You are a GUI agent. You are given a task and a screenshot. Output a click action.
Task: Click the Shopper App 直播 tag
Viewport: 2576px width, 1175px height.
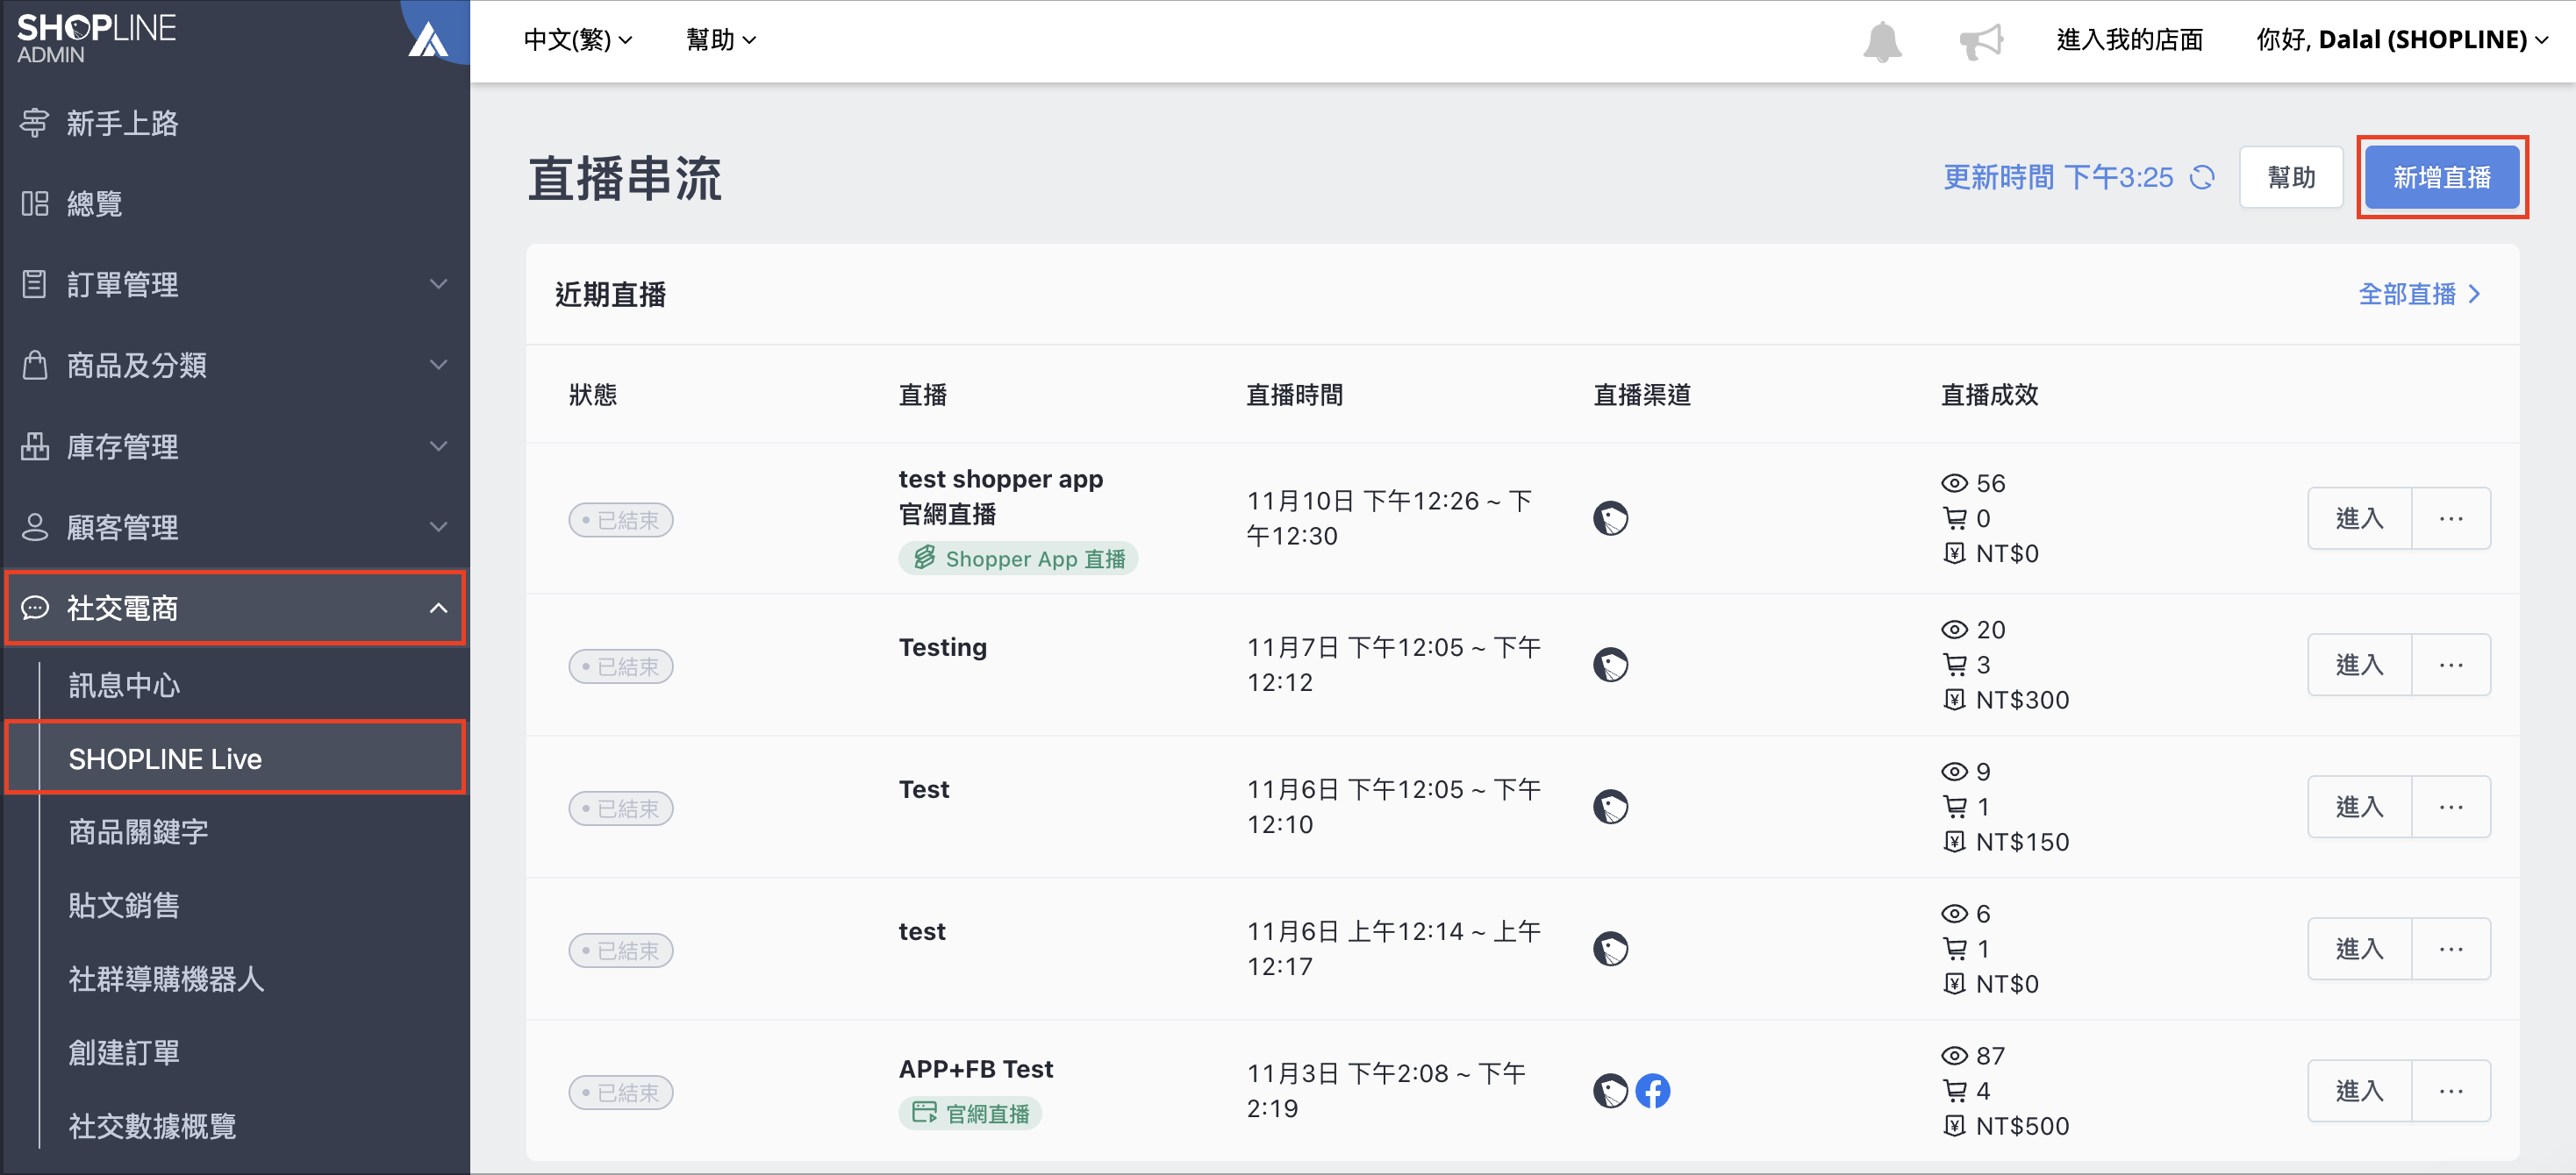click(x=1018, y=559)
